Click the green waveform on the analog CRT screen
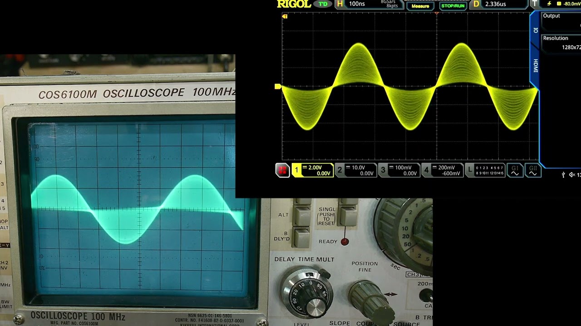Viewport: 581px width, 326px height. 138,209
